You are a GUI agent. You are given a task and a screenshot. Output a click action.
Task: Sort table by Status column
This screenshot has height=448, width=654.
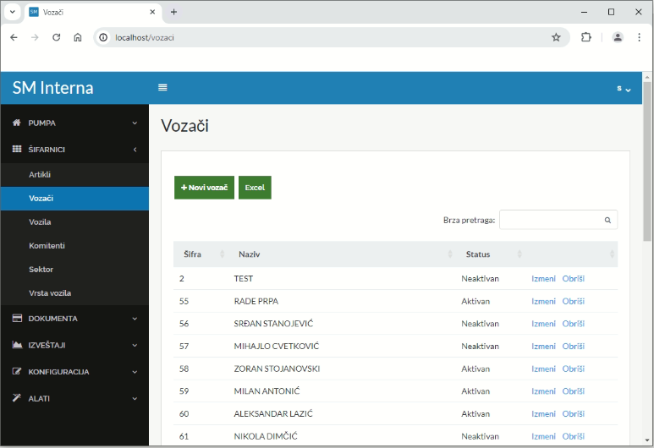click(x=491, y=254)
